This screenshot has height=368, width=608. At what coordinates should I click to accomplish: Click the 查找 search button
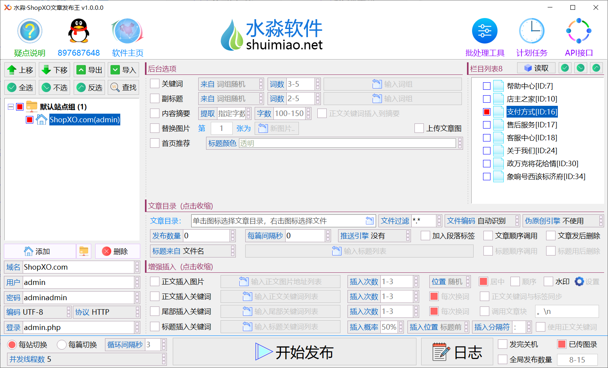click(123, 87)
